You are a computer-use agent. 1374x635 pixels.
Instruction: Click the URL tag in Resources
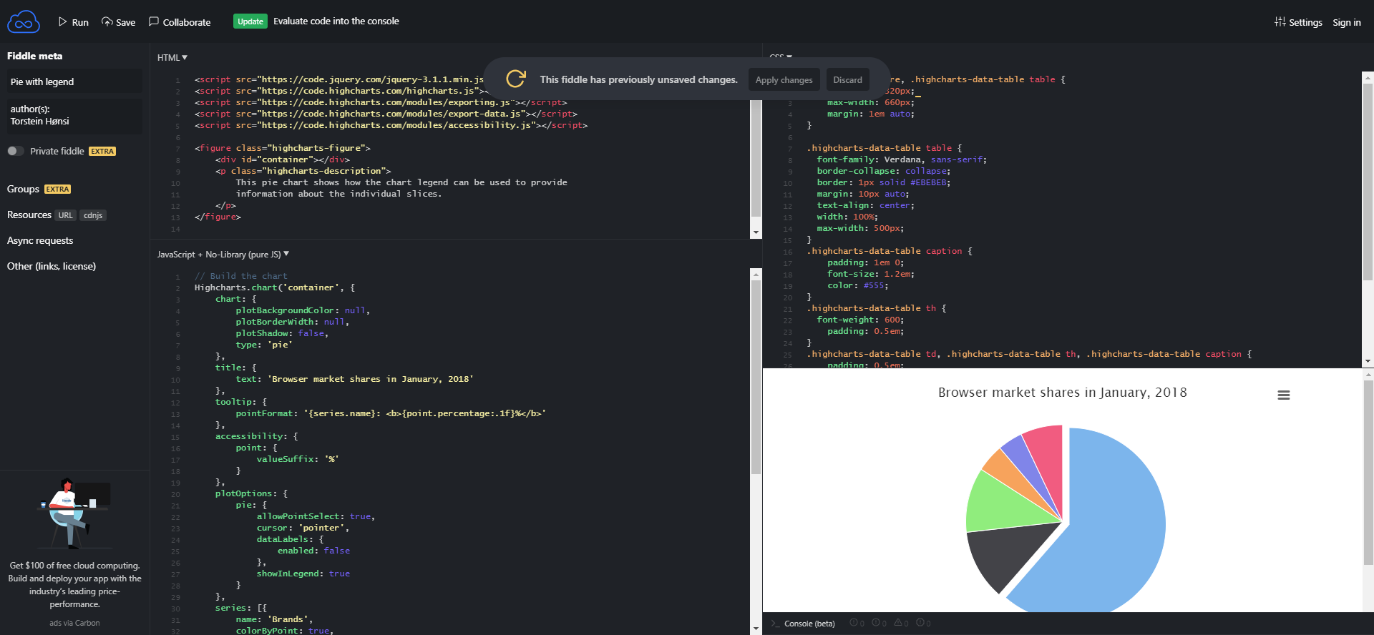[x=66, y=215]
